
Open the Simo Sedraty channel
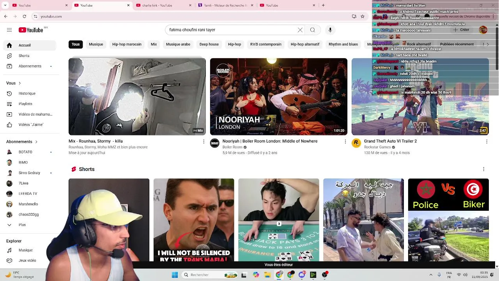point(31,173)
